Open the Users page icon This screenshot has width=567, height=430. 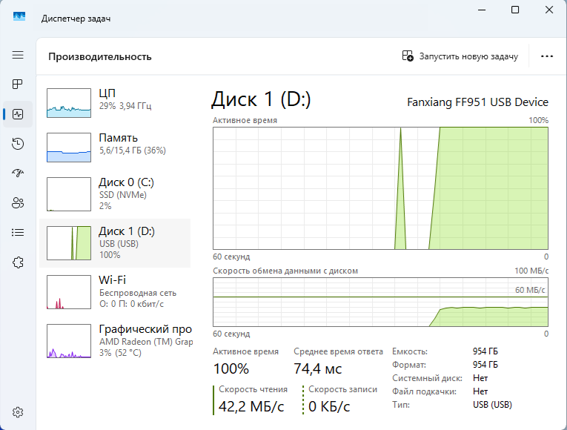coord(18,202)
